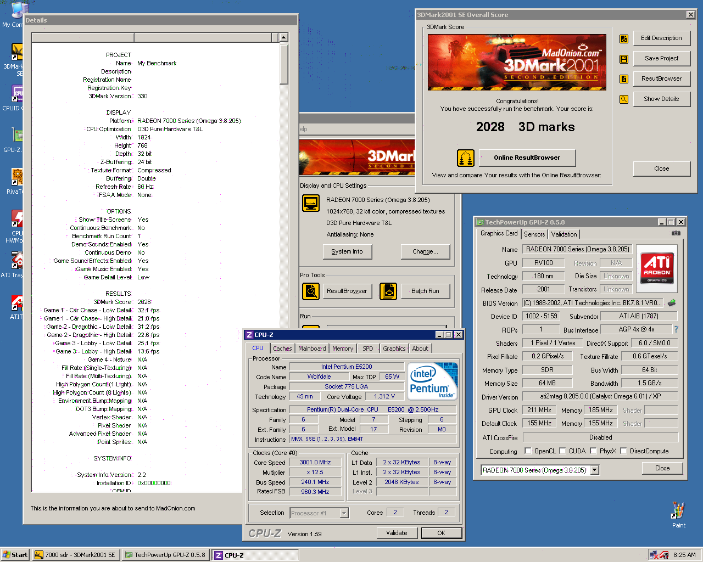Open the CPU-Z Processor #1 selection dropdown
This screenshot has height=562, width=703.
[344, 513]
